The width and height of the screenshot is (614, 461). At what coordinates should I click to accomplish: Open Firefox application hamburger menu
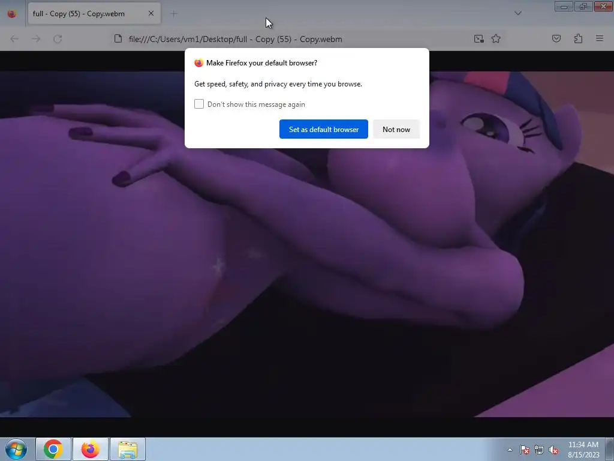pos(600,38)
